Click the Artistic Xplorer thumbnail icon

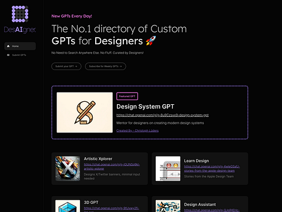click(x=68, y=168)
